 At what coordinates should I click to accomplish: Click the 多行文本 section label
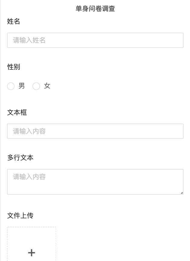click(21, 158)
